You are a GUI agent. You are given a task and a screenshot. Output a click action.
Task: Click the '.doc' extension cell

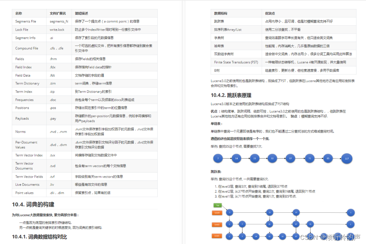click(59, 100)
